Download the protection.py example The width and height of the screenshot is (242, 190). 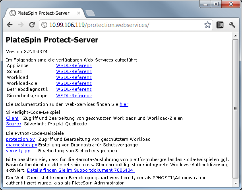(20, 139)
